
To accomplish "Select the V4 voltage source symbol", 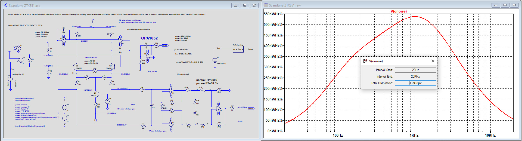I will pyautogui.click(x=107, y=101).
